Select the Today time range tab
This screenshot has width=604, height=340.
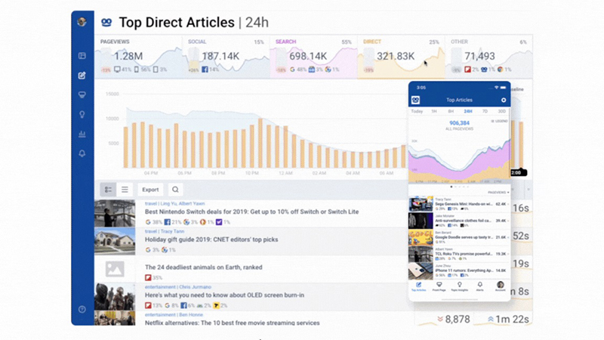pyautogui.click(x=417, y=111)
